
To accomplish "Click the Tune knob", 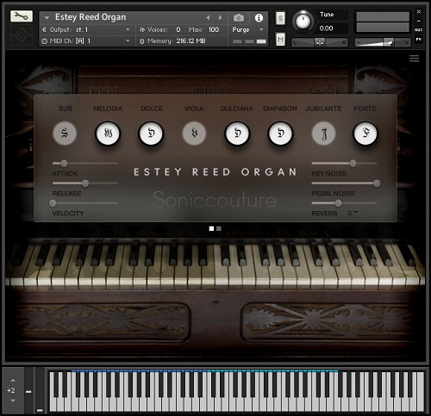I will pyautogui.click(x=303, y=21).
